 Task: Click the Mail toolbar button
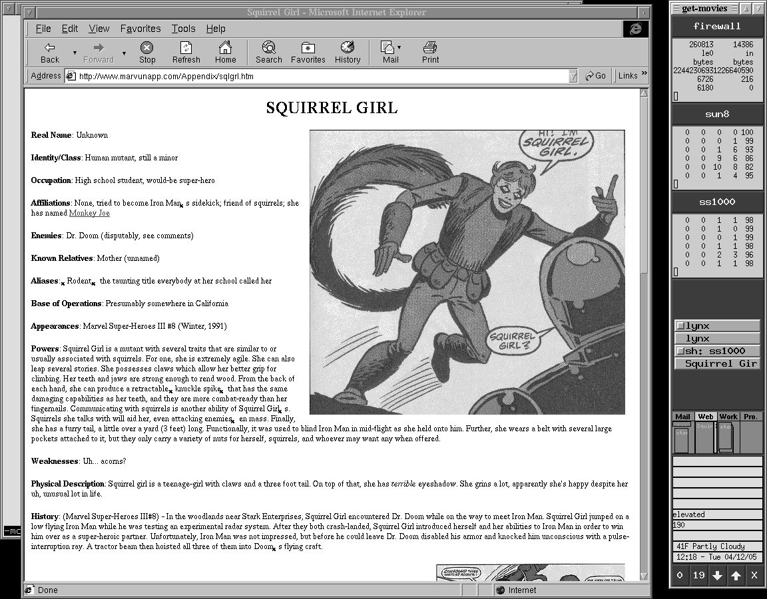[x=390, y=53]
